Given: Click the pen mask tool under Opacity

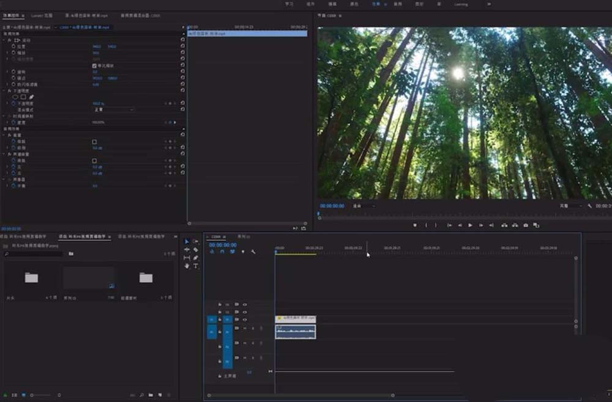Looking at the screenshot, I should click(x=31, y=97).
